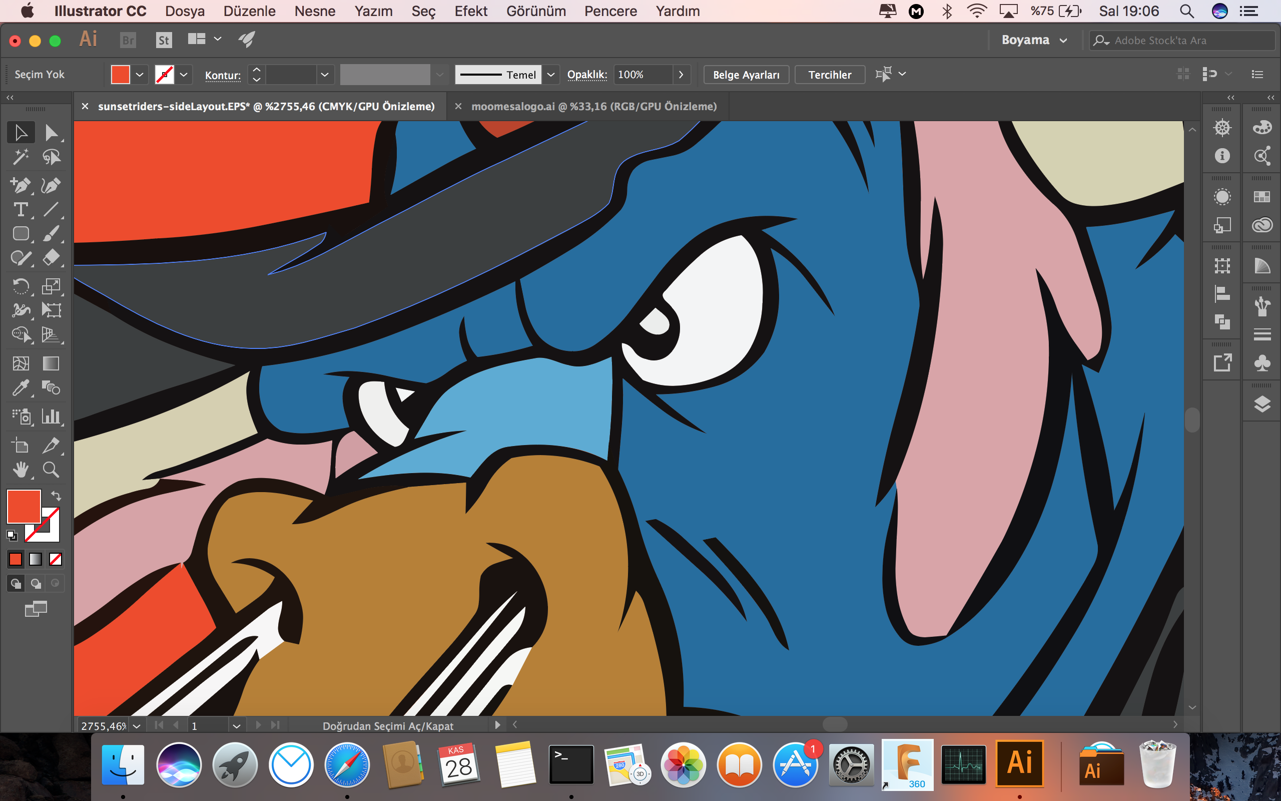
Task: Expand the Kontur weight dropdown
Action: click(x=325, y=75)
